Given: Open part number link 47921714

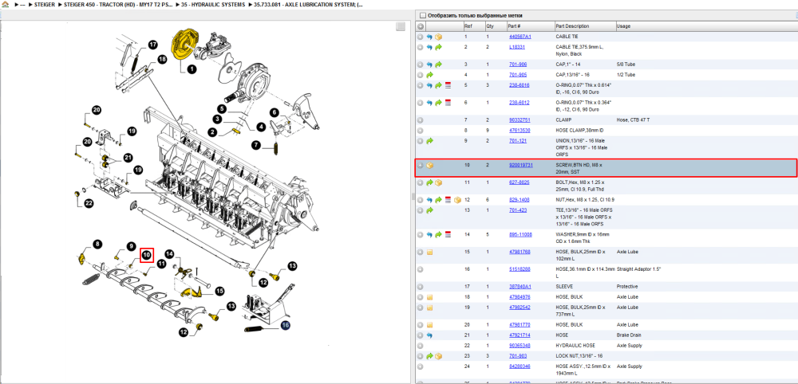Looking at the screenshot, I should click(519, 335).
